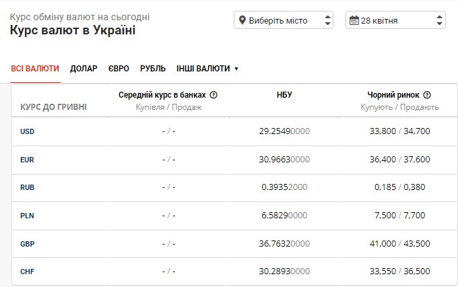This screenshot has width=458, height=287.
Task: Click the Середній курс в банках header
Action: [162, 95]
